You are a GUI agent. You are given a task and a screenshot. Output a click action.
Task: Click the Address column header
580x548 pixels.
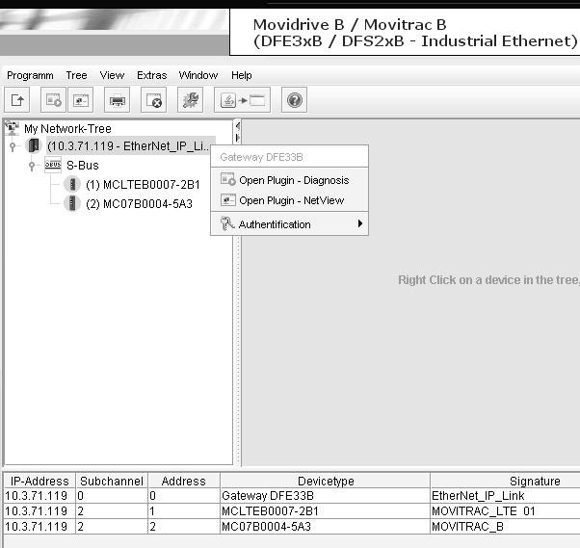pos(184,481)
